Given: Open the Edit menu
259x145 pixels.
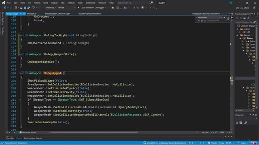Looking at the screenshot, I should coord(15,3).
